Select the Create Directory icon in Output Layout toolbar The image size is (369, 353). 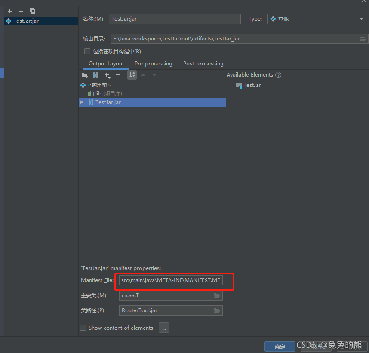pyautogui.click(x=85, y=75)
